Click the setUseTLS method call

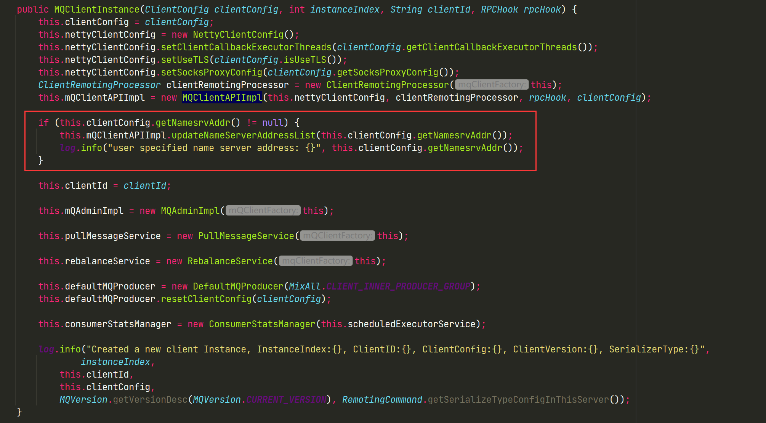(185, 60)
